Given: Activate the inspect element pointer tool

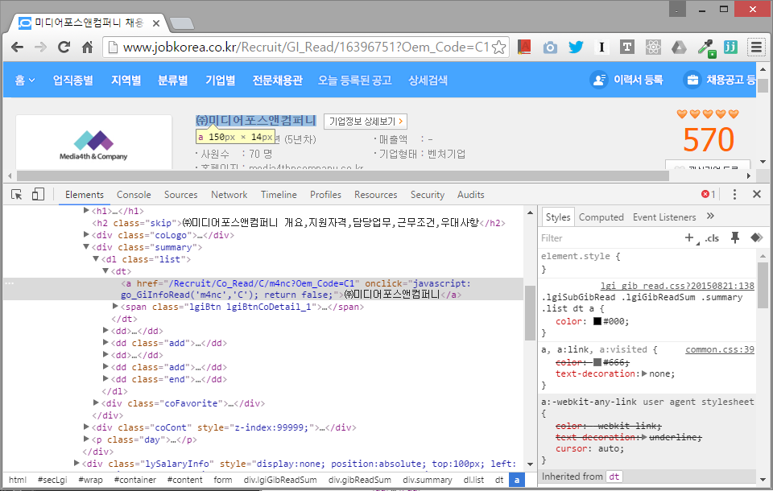Looking at the screenshot, I should (17, 195).
